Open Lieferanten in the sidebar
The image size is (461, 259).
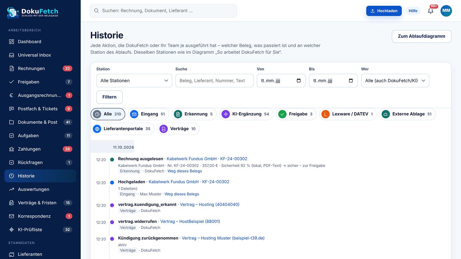tap(40, 254)
